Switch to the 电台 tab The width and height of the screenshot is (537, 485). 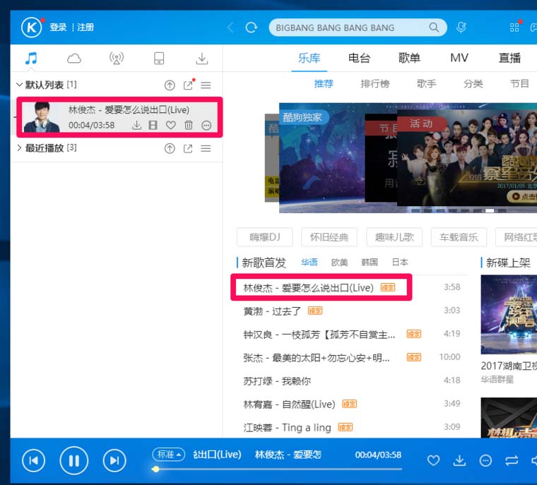pos(359,58)
